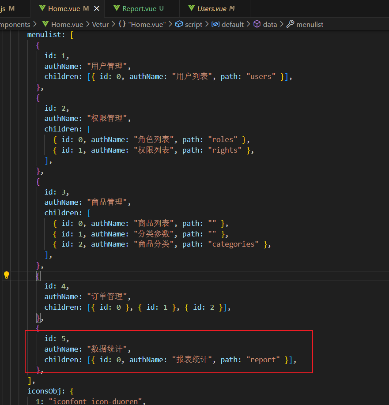Click the "id: 3," line
389x405 pixels.
pyautogui.click(x=57, y=192)
